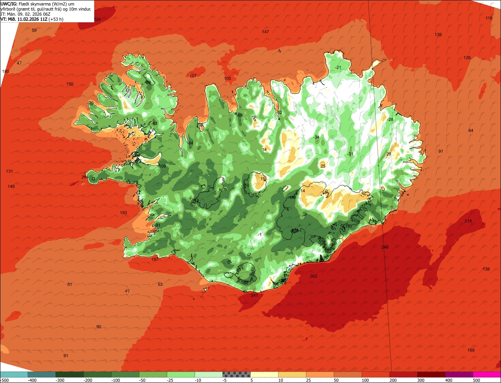Click the value 108 on the Snæfellsnes coast
501x383 pixels.
[x=162, y=166]
